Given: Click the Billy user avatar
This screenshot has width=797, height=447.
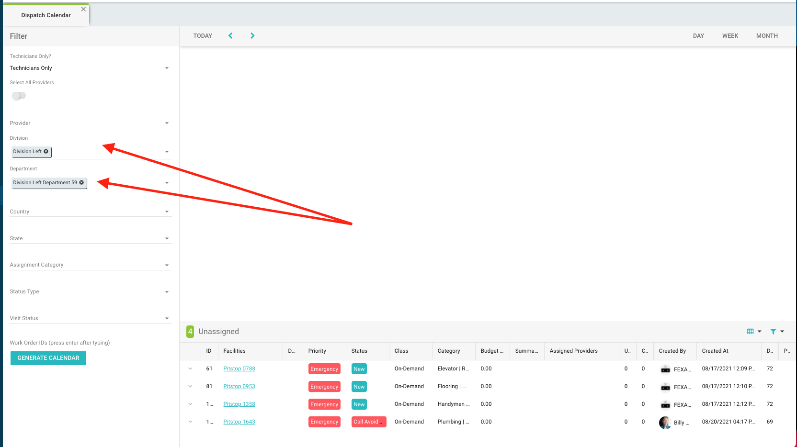Looking at the screenshot, I should 665,422.
